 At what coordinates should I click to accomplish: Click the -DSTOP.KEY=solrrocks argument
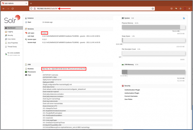coord(50,75)
